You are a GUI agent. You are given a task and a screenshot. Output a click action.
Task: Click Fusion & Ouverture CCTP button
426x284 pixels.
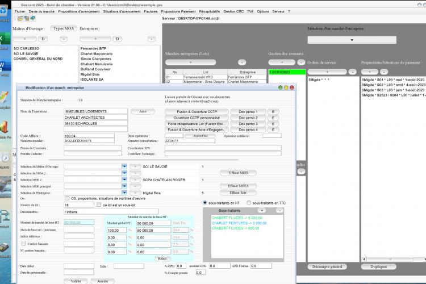click(197, 112)
